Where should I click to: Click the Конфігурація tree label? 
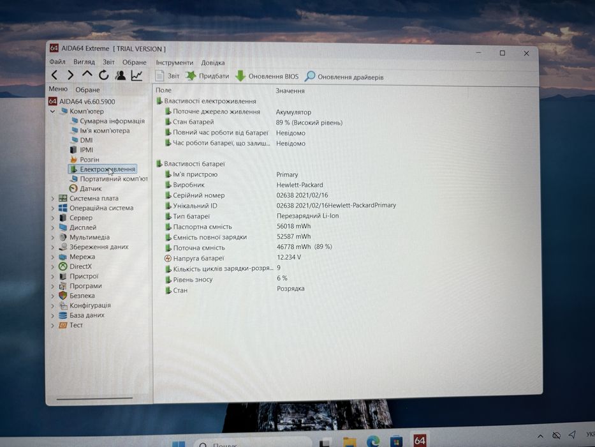click(90, 305)
